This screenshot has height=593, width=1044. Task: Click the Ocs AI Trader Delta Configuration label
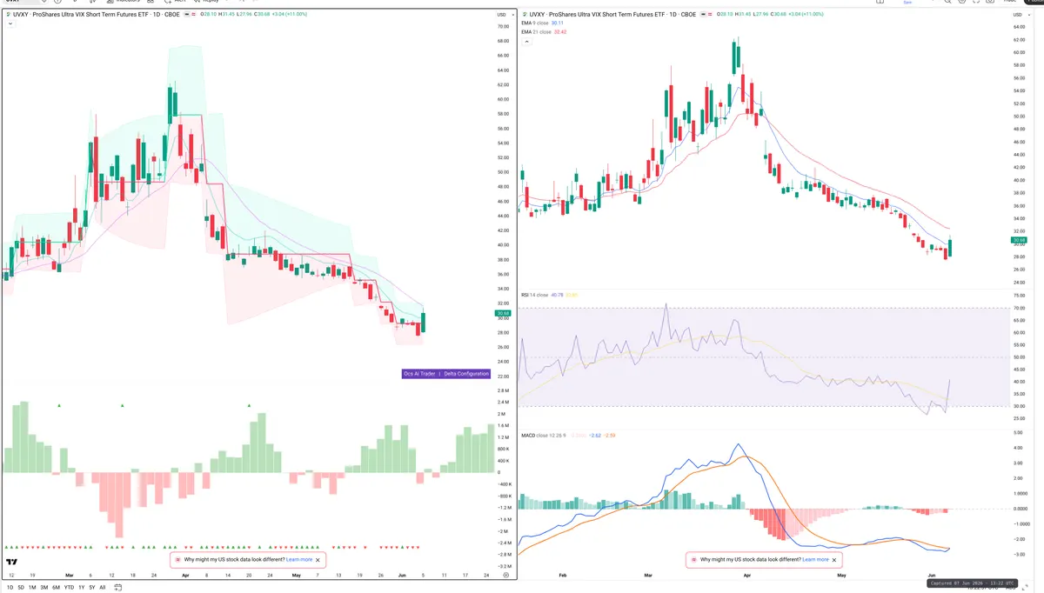click(446, 374)
